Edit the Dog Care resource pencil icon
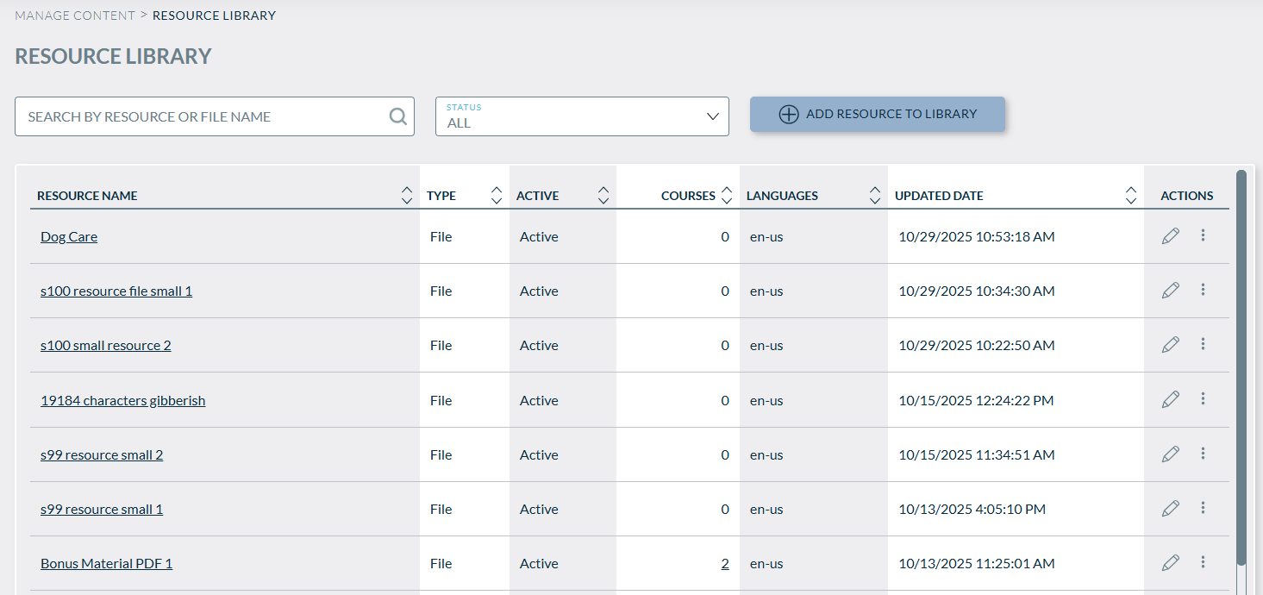The height and width of the screenshot is (595, 1263). tap(1170, 236)
